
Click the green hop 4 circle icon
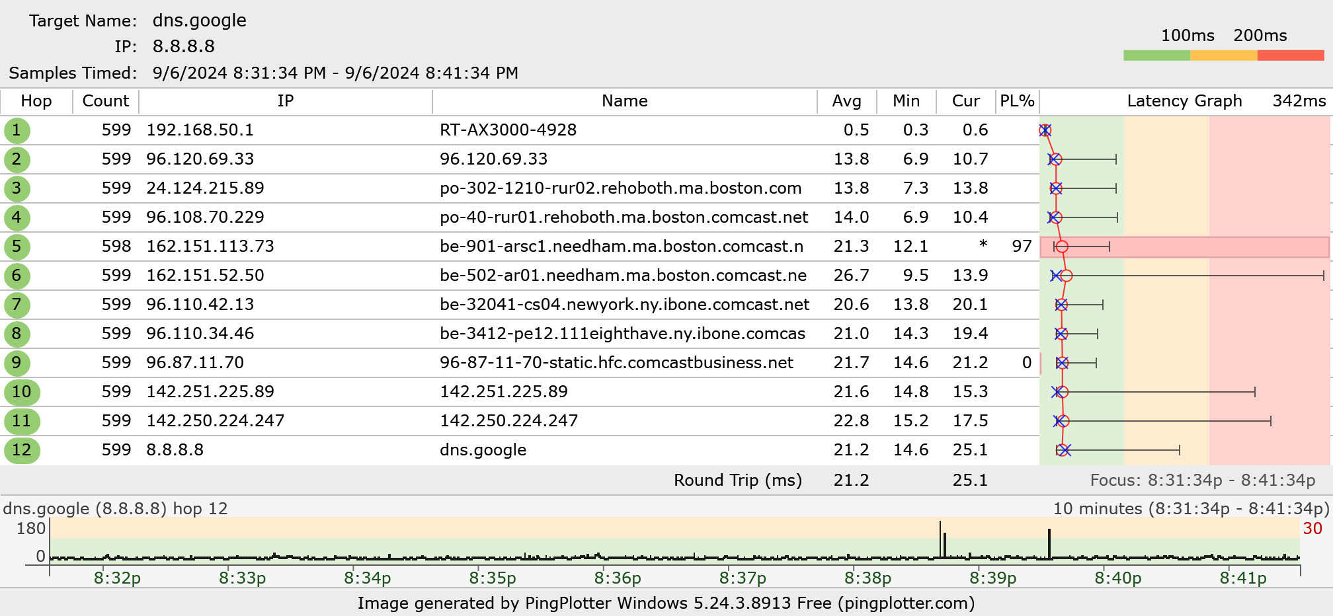coord(17,217)
